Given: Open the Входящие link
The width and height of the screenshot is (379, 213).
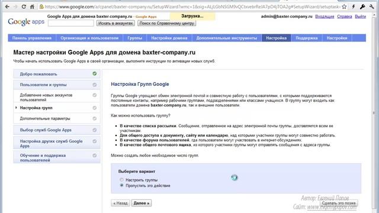Looking at the screenshot, I should point(325,17).
